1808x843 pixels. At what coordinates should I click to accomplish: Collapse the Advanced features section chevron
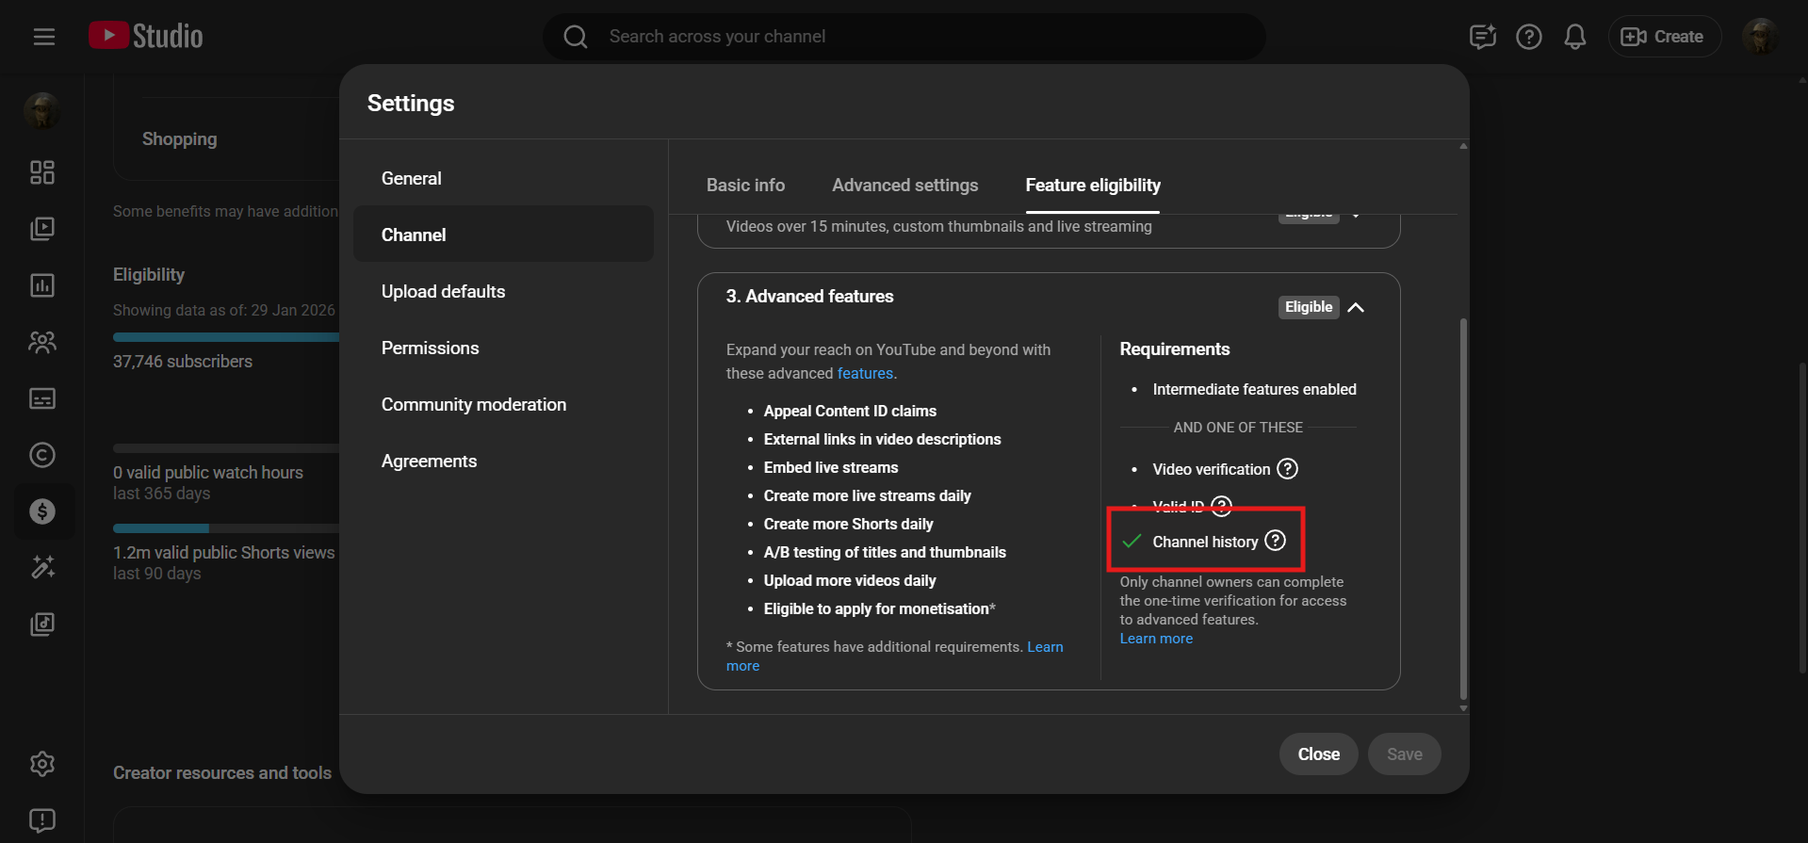1356,307
